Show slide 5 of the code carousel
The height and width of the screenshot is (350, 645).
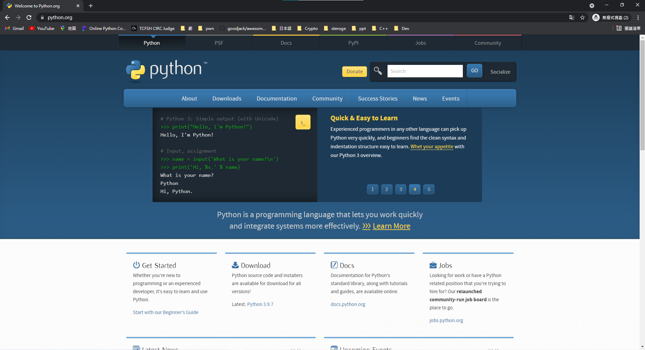click(x=429, y=189)
